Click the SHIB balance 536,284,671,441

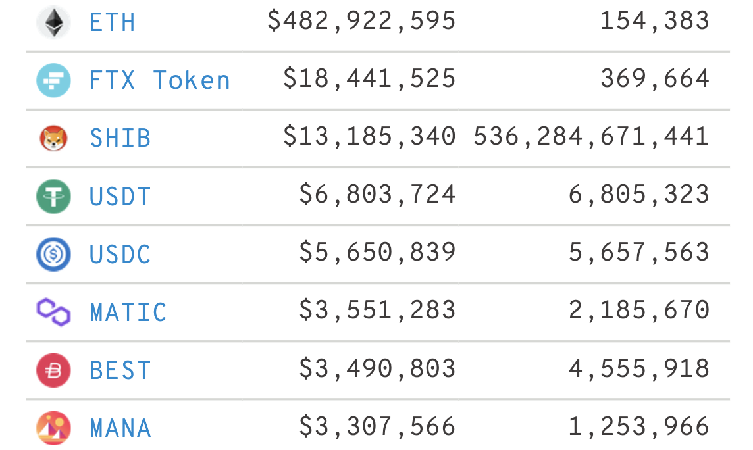(x=591, y=137)
